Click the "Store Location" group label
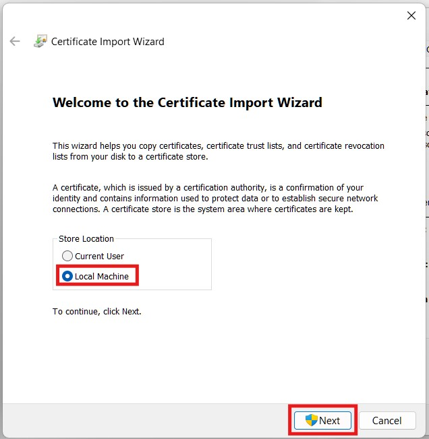The width and height of the screenshot is (429, 439). coord(86,238)
